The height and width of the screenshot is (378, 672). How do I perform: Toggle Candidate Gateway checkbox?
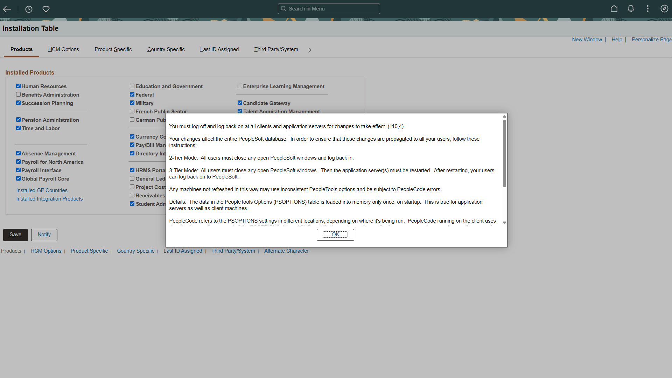[240, 103]
